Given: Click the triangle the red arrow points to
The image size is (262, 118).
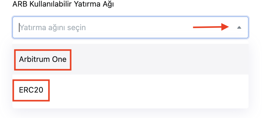Looking at the screenshot, I should pos(239,27).
